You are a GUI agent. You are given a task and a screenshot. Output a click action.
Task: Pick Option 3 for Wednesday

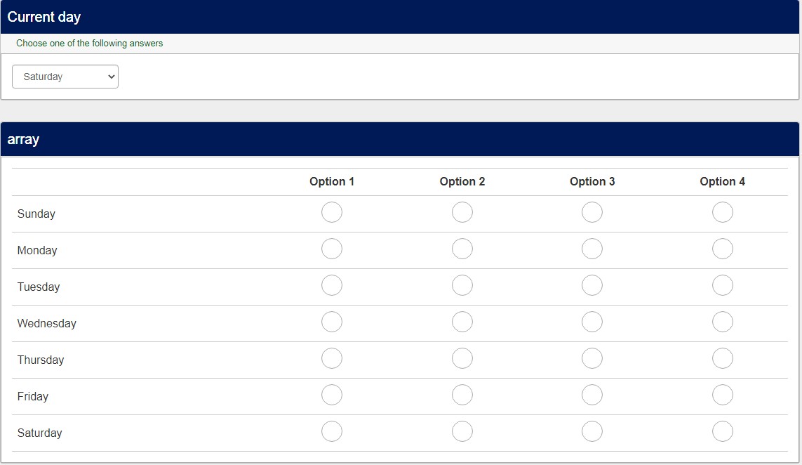tap(592, 322)
